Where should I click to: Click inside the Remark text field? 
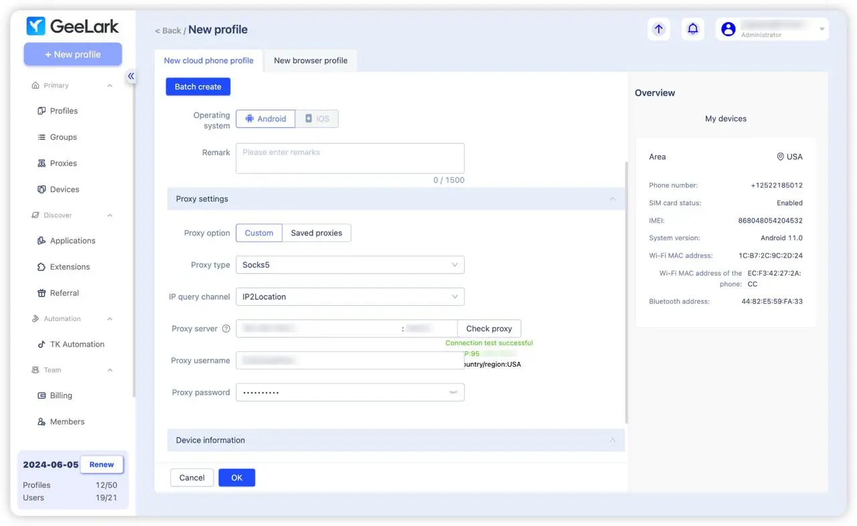pyautogui.click(x=349, y=158)
